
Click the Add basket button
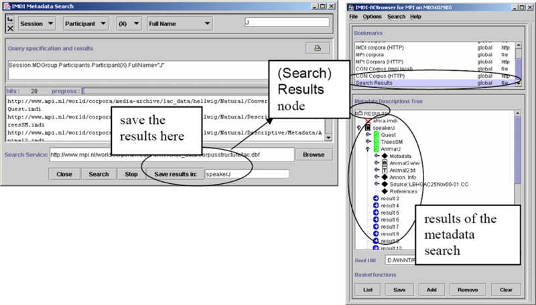(431, 290)
